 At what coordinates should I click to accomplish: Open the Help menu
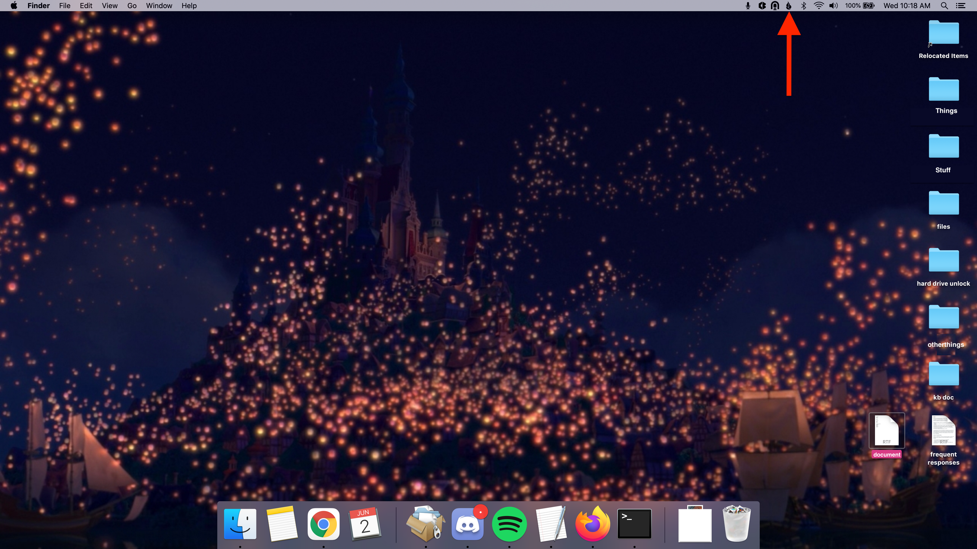[189, 5]
